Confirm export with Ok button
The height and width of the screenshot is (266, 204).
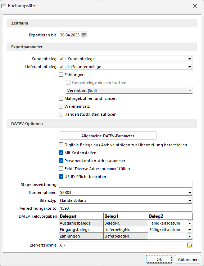[x=159, y=260]
